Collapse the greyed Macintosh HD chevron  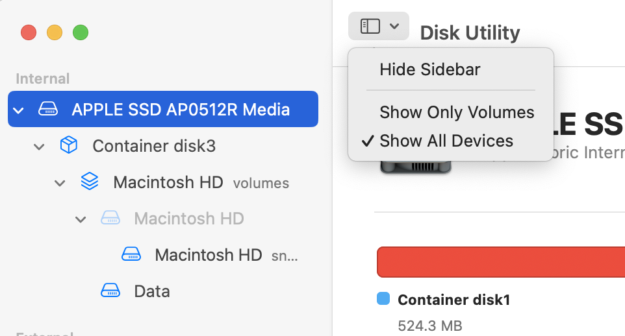coord(81,219)
